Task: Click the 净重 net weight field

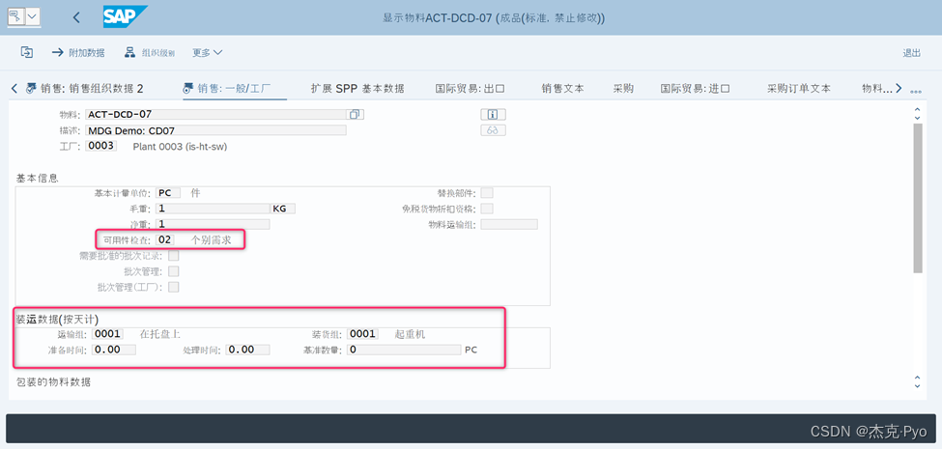Action: [x=212, y=224]
